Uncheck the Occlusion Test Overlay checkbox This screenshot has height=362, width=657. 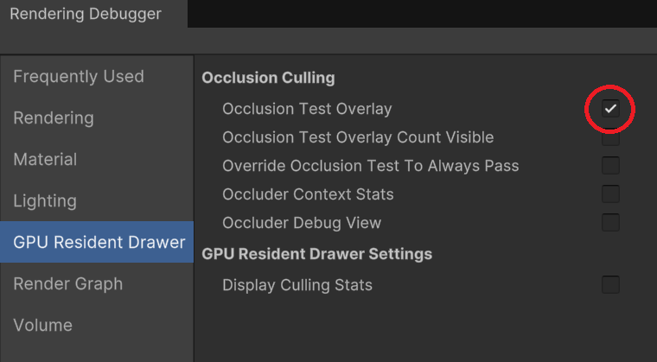610,109
